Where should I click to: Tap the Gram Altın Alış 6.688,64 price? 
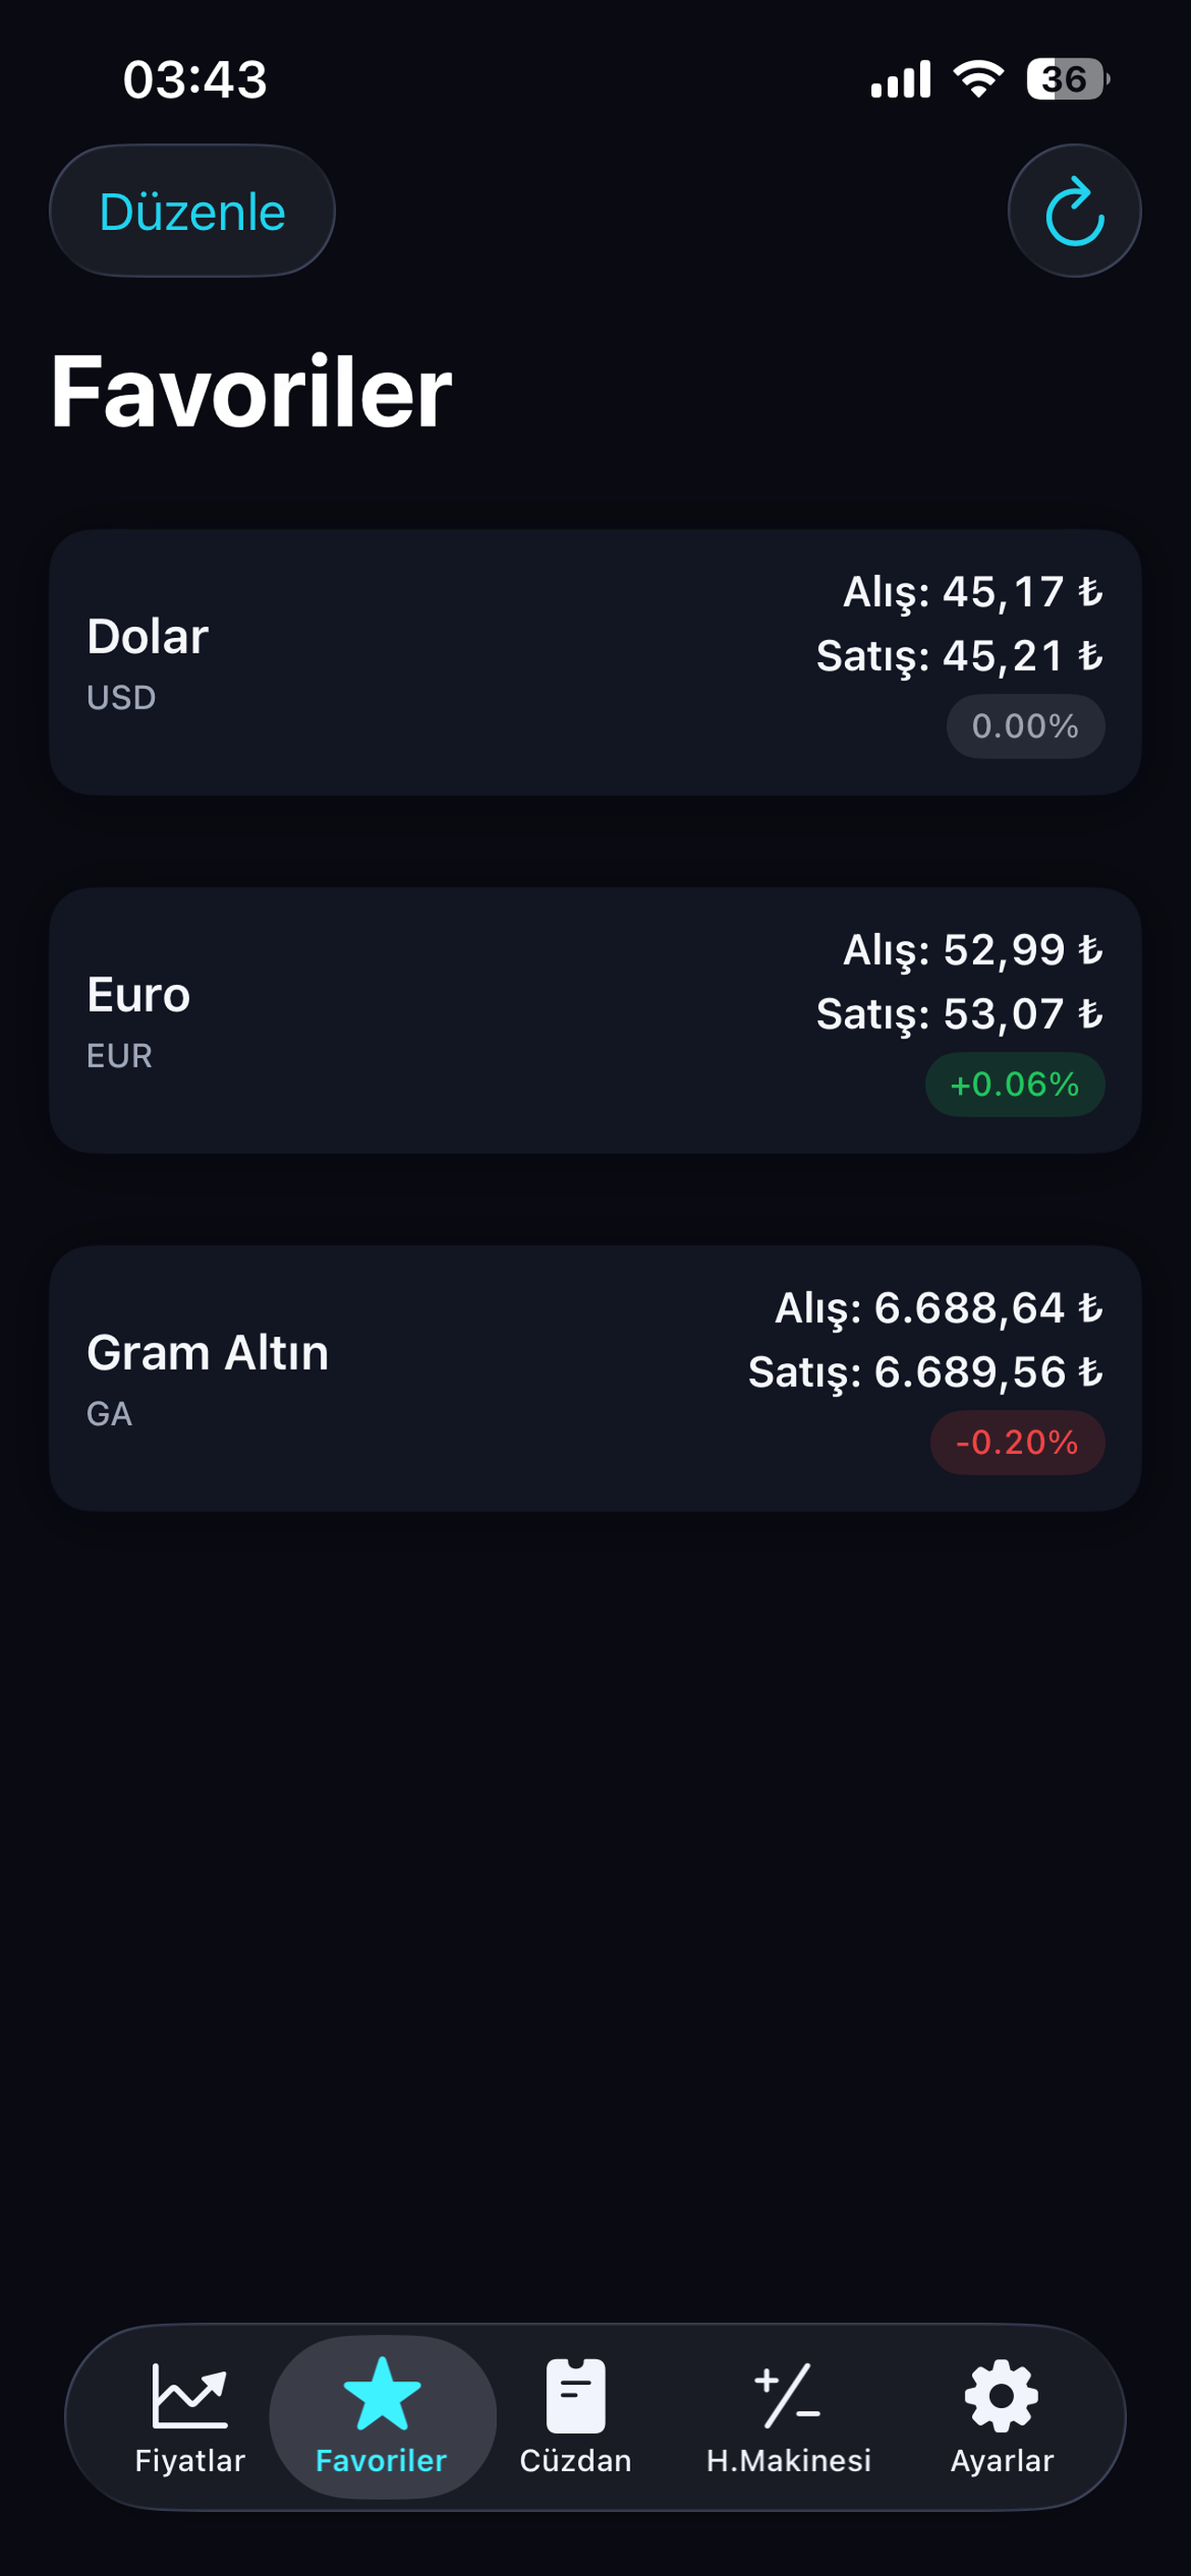(x=938, y=1308)
